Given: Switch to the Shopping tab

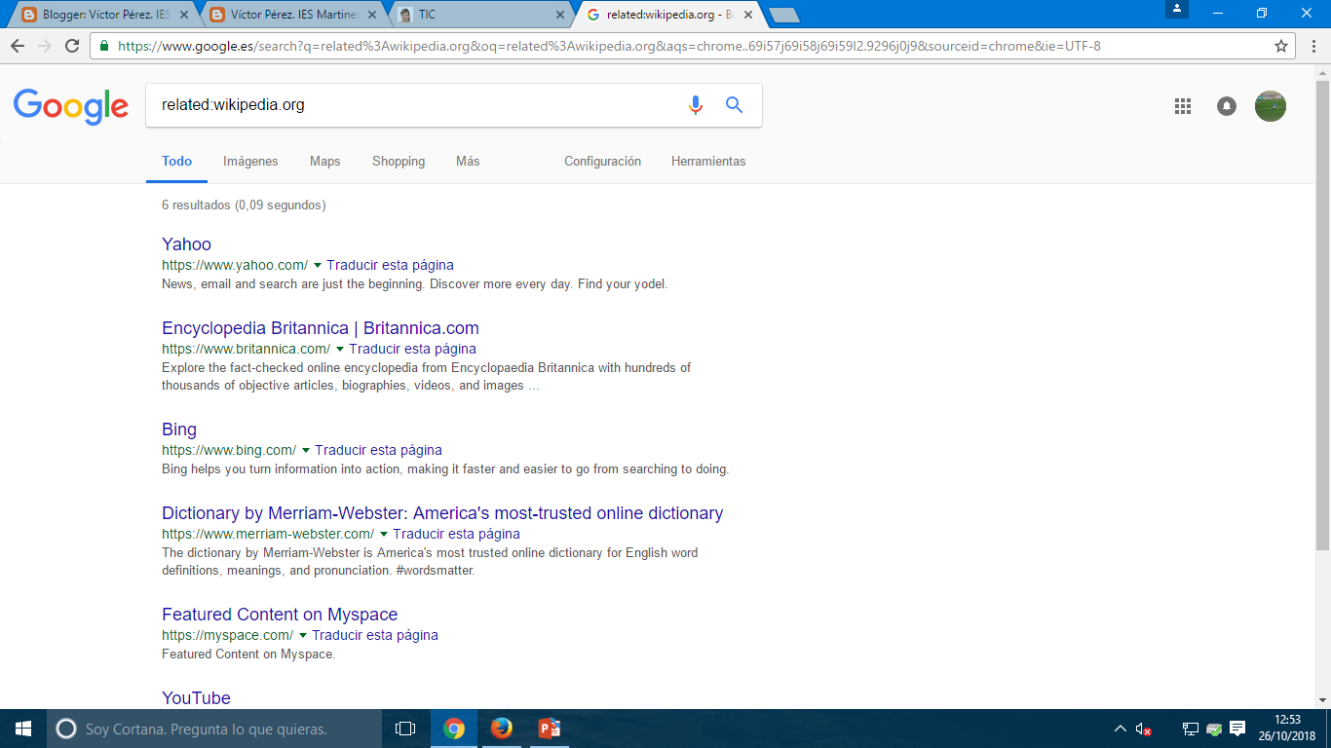Looking at the screenshot, I should click(x=399, y=162).
